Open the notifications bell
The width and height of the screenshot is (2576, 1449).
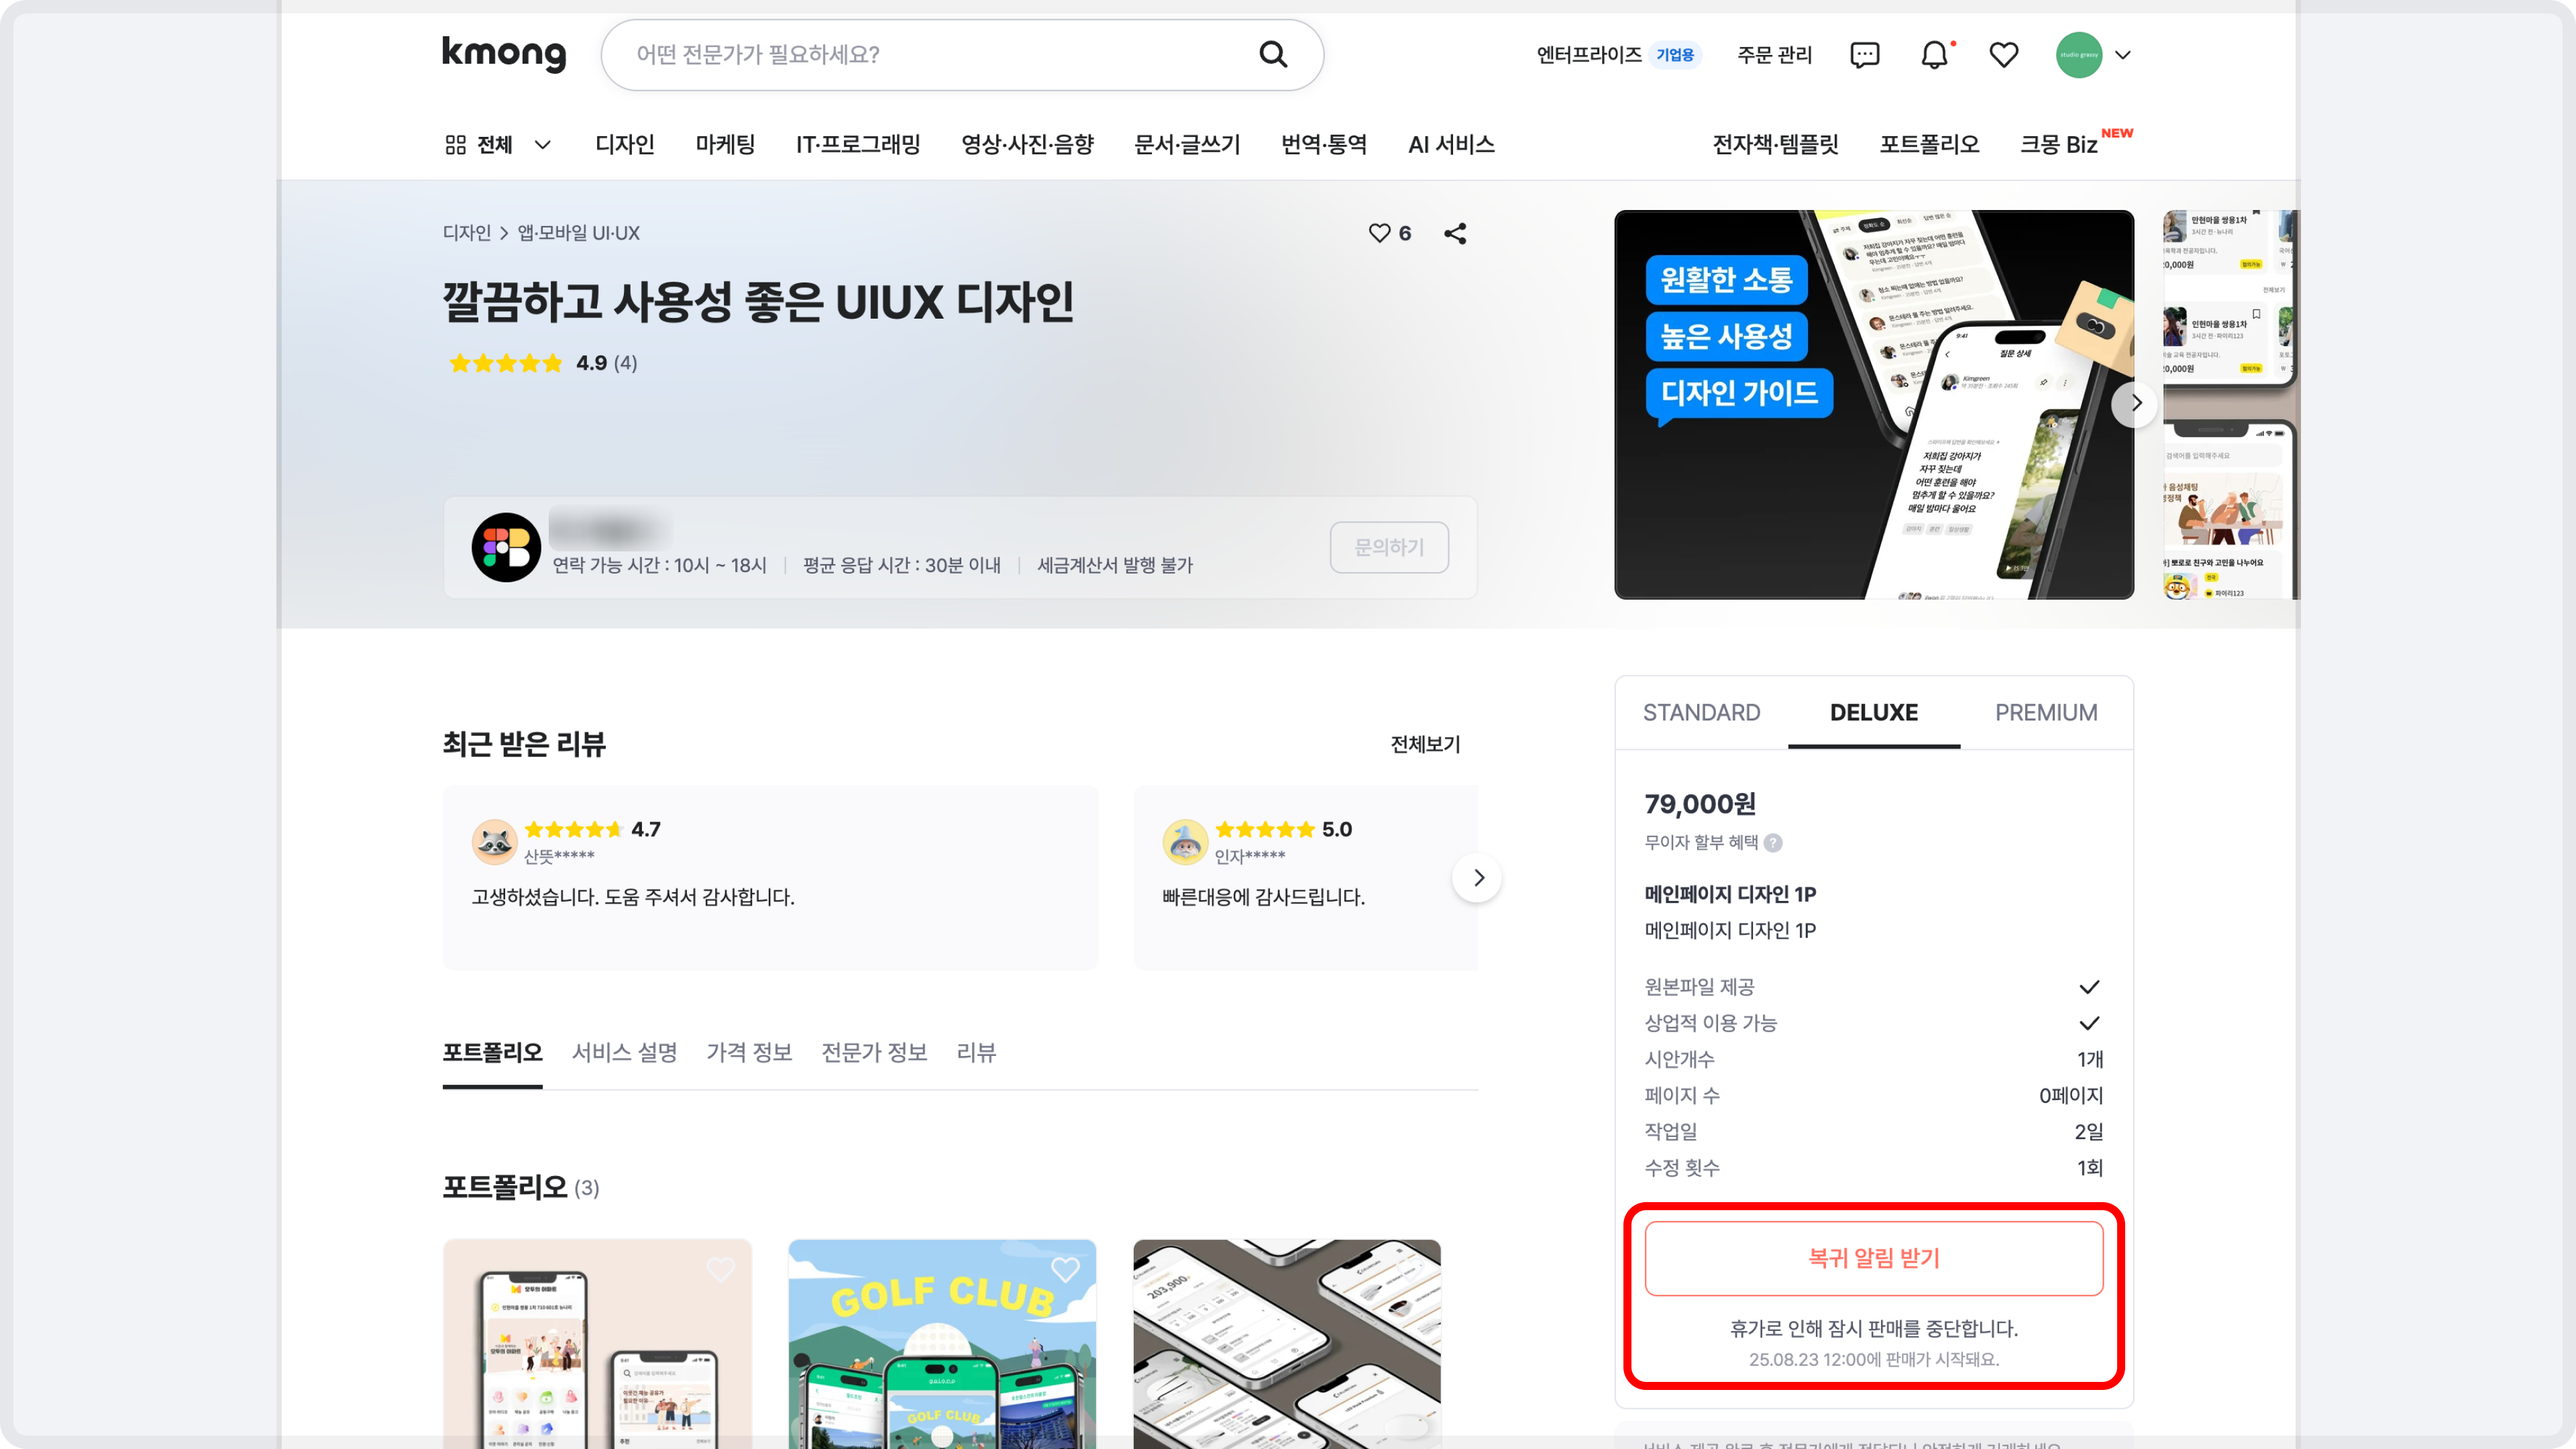pyautogui.click(x=1935, y=55)
